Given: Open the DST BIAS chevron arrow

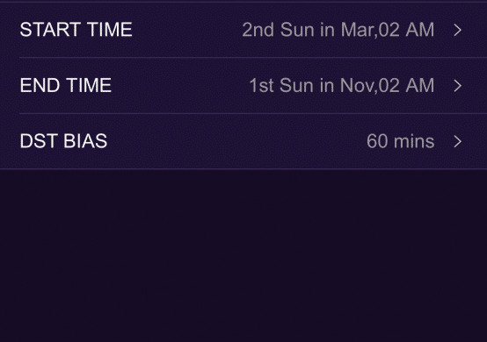Looking at the screenshot, I should tap(457, 141).
